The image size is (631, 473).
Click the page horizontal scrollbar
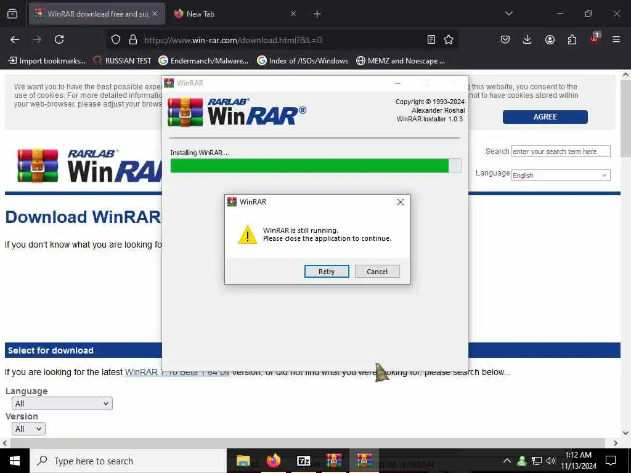pyautogui.click(x=308, y=443)
